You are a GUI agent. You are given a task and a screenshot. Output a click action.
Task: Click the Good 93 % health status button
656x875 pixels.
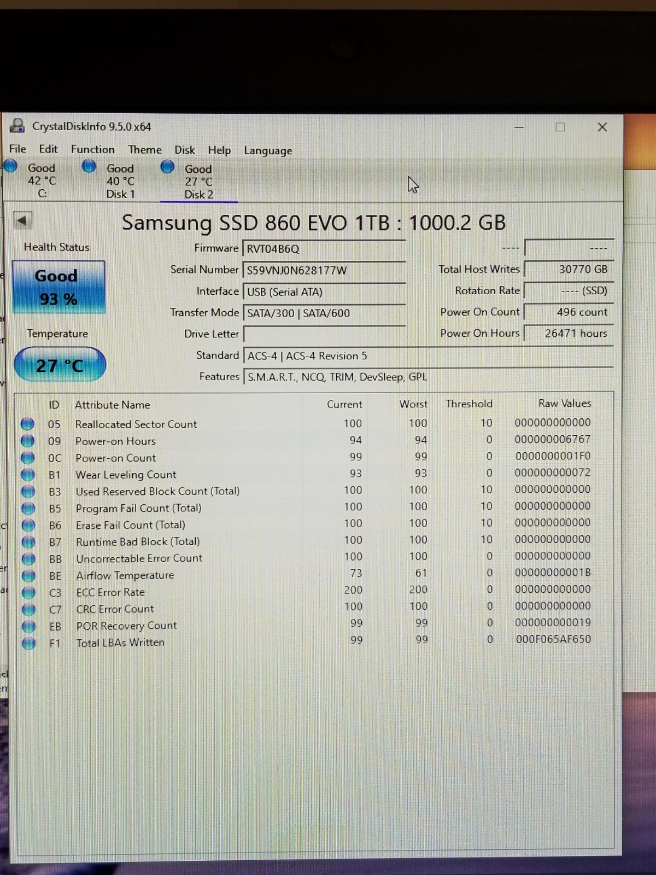pos(58,287)
